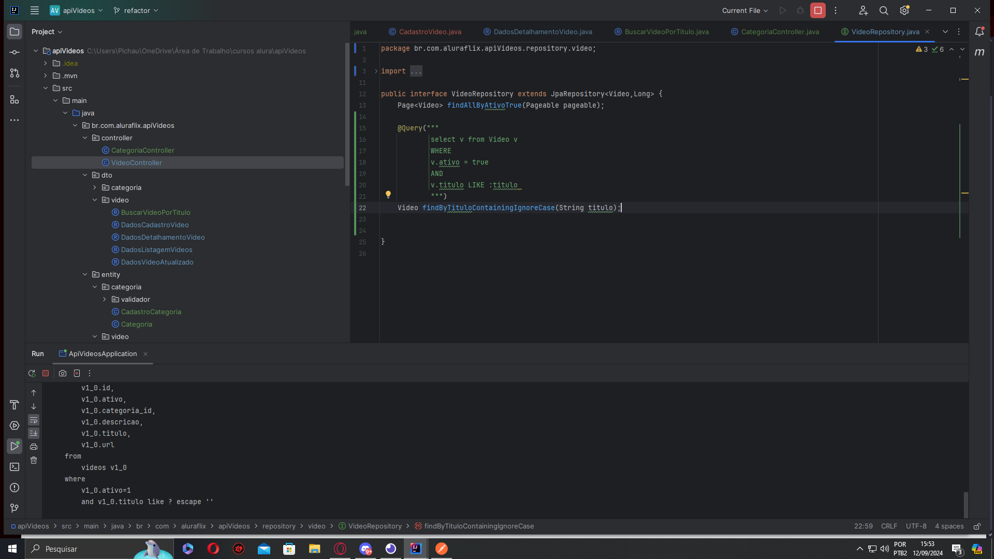Open the Problems tool window
The image size is (994, 559).
(x=14, y=488)
